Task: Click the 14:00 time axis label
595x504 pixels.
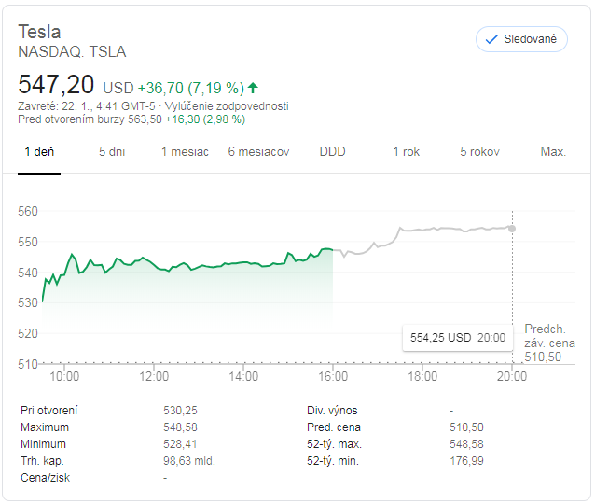Action: [x=243, y=376]
